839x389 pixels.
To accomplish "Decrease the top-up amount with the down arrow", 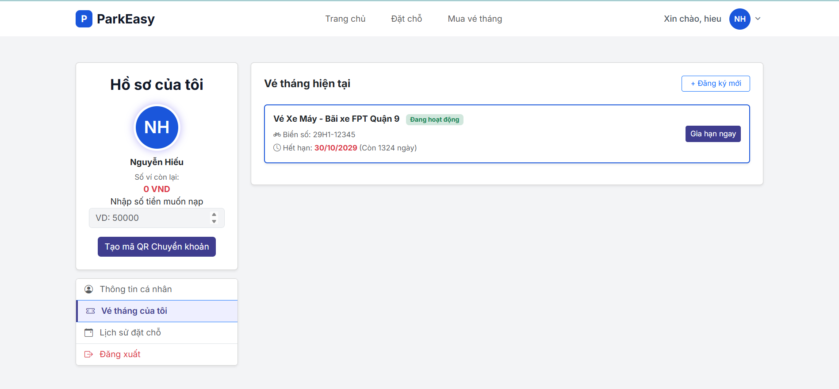I will click(x=214, y=221).
